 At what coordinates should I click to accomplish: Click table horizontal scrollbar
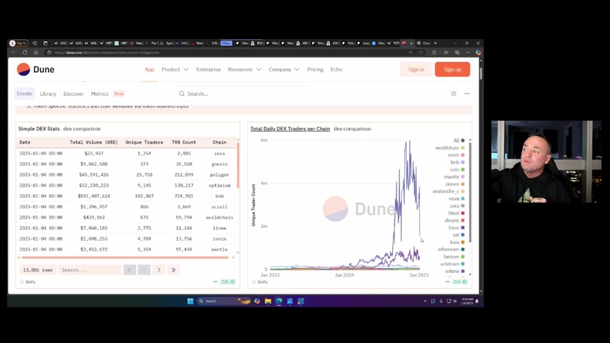(x=125, y=258)
